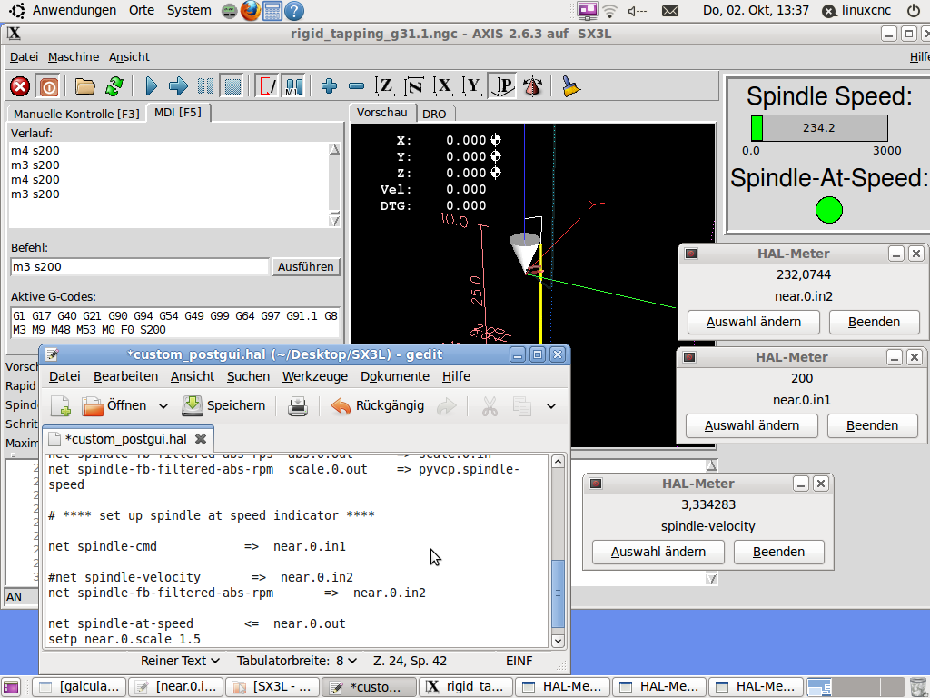The width and height of the screenshot is (930, 698).
Task: Click the power icon in top panel
Action: [x=914, y=10]
